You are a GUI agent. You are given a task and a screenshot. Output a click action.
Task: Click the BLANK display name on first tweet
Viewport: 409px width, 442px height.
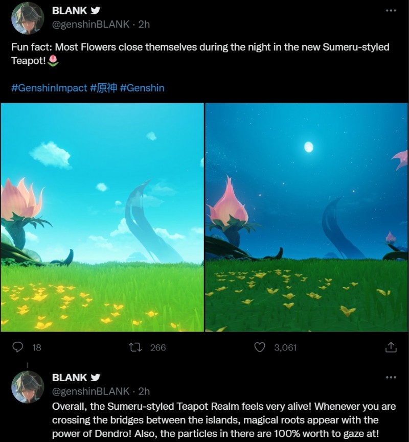[70, 10]
